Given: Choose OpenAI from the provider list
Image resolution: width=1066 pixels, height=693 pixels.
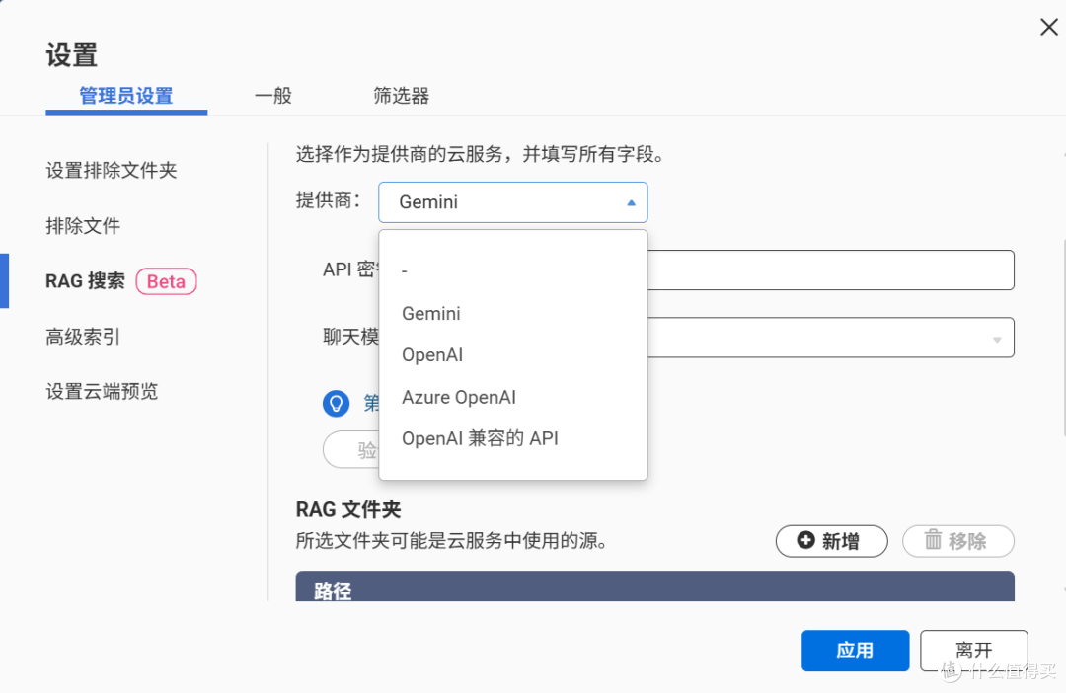Looking at the screenshot, I should pos(512,355).
